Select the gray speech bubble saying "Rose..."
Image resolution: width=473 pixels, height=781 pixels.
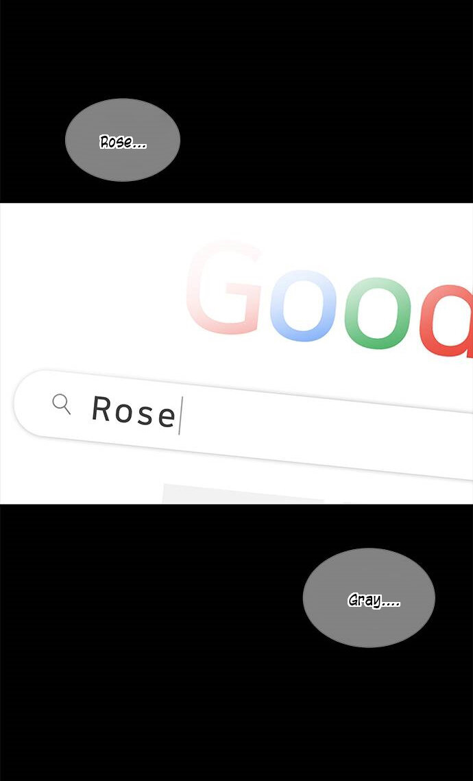123,140
